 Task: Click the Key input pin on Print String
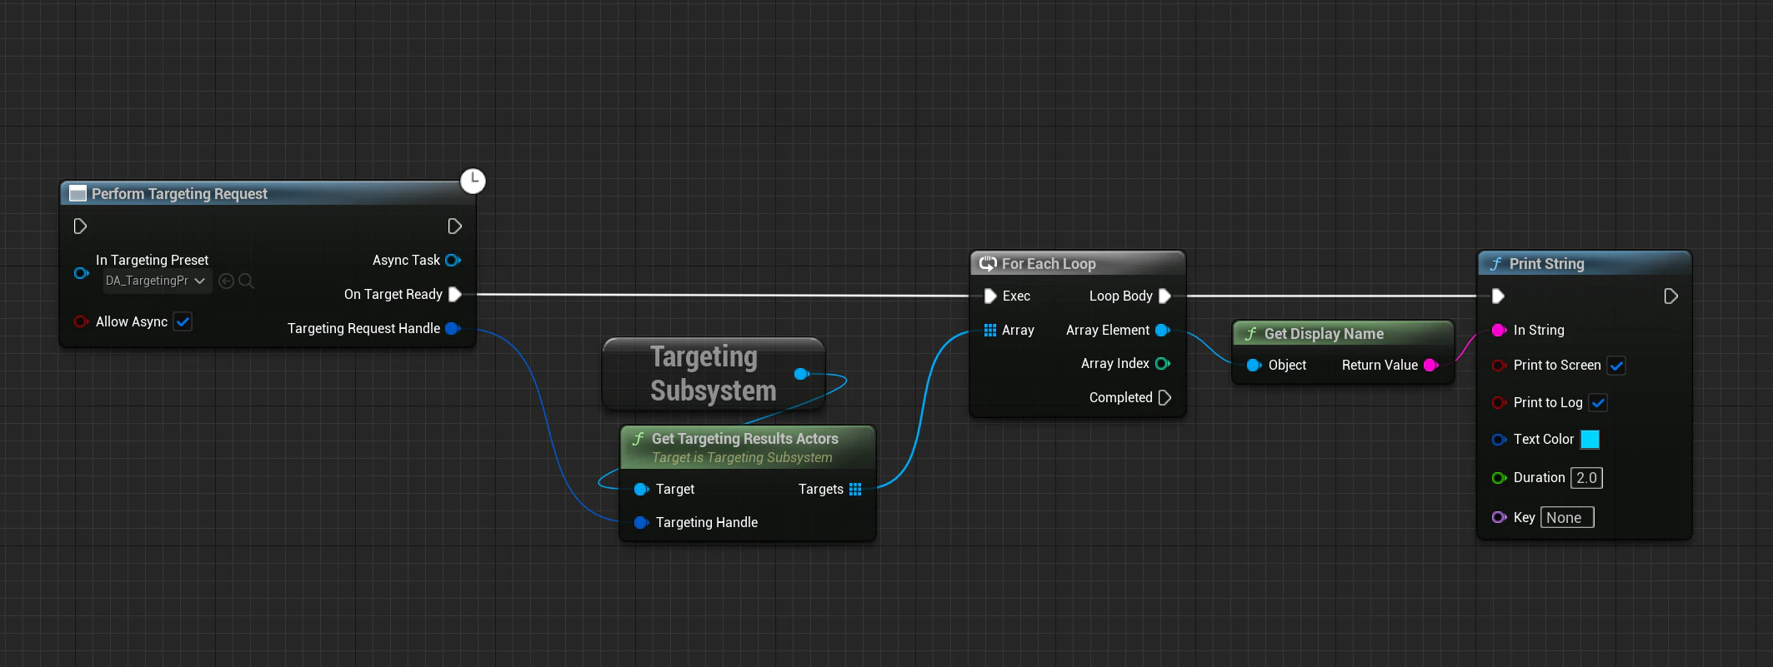[x=1499, y=517]
